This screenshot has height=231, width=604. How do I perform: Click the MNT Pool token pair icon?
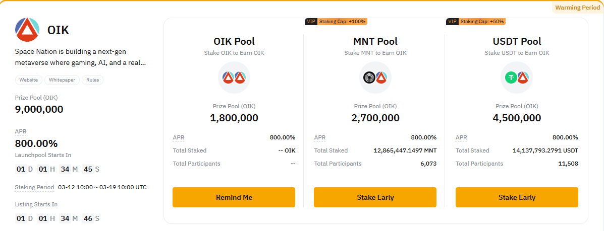(x=375, y=78)
